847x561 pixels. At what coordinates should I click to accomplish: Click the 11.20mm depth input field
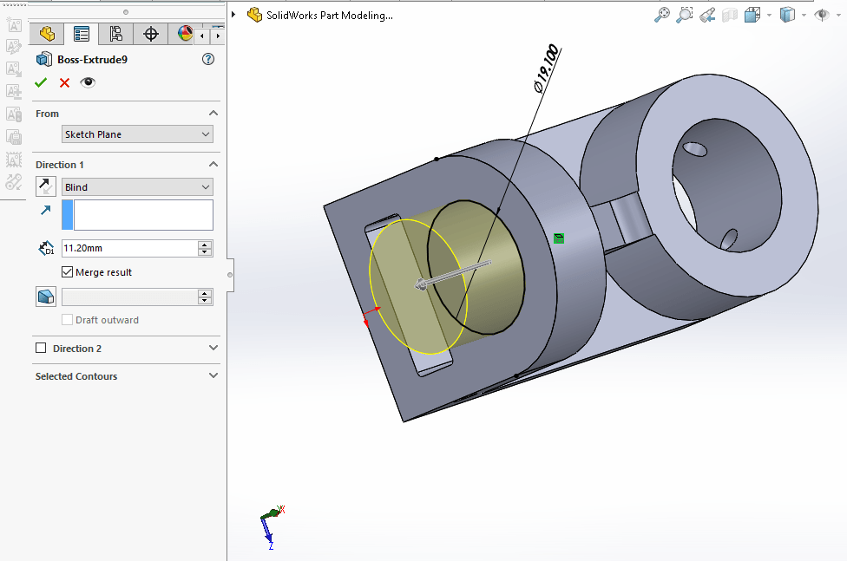pos(128,248)
